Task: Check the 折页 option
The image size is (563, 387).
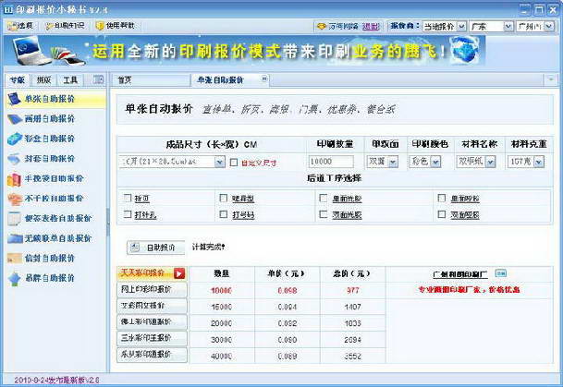Action: click(127, 198)
